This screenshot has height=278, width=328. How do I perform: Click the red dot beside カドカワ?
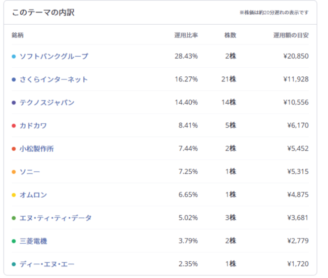tap(14, 126)
